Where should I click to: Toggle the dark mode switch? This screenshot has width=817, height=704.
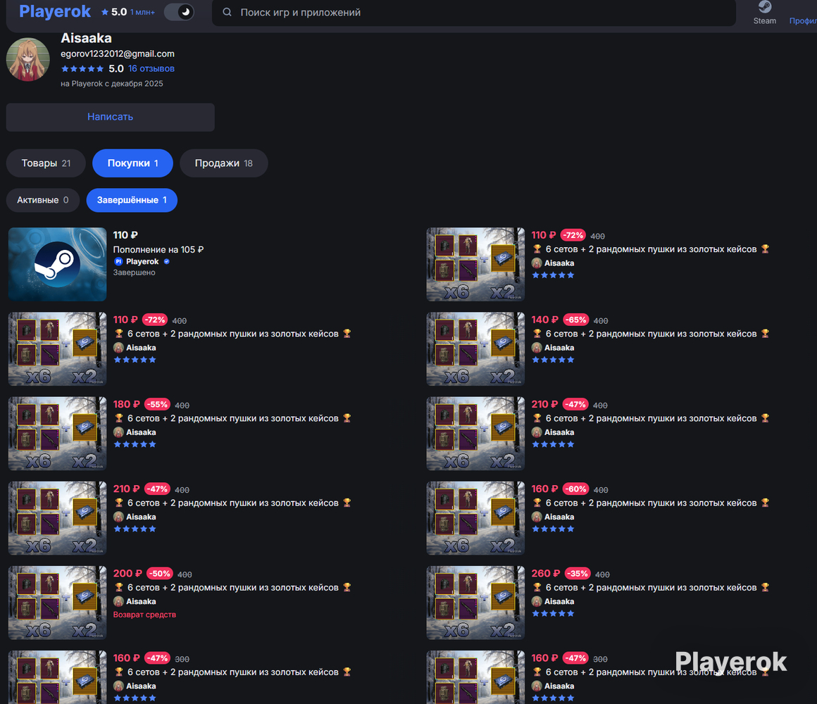(179, 12)
